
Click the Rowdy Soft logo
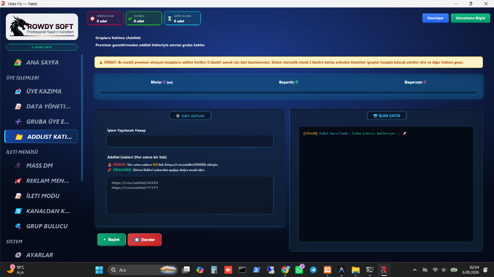42,27
